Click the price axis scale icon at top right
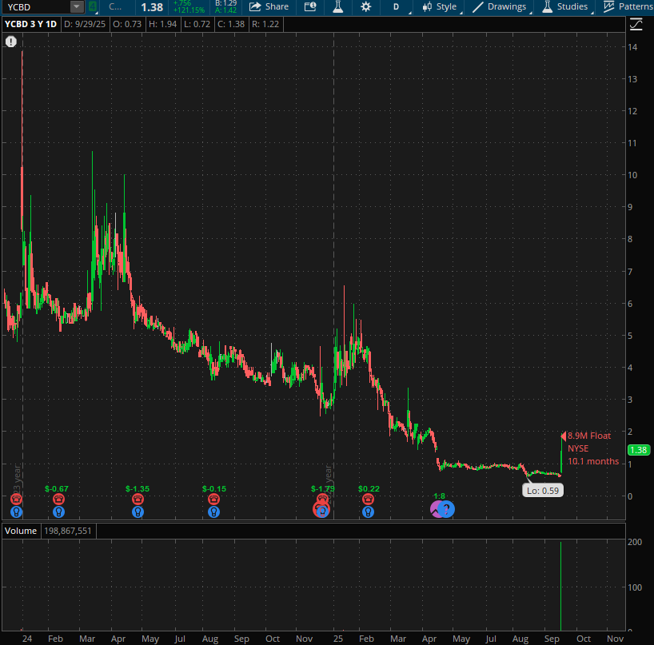This screenshot has height=645, width=654. [x=636, y=24]
